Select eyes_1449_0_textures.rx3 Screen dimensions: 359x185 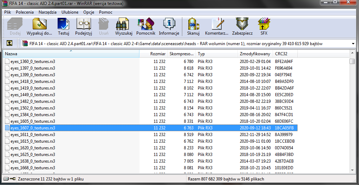[33, 94]
